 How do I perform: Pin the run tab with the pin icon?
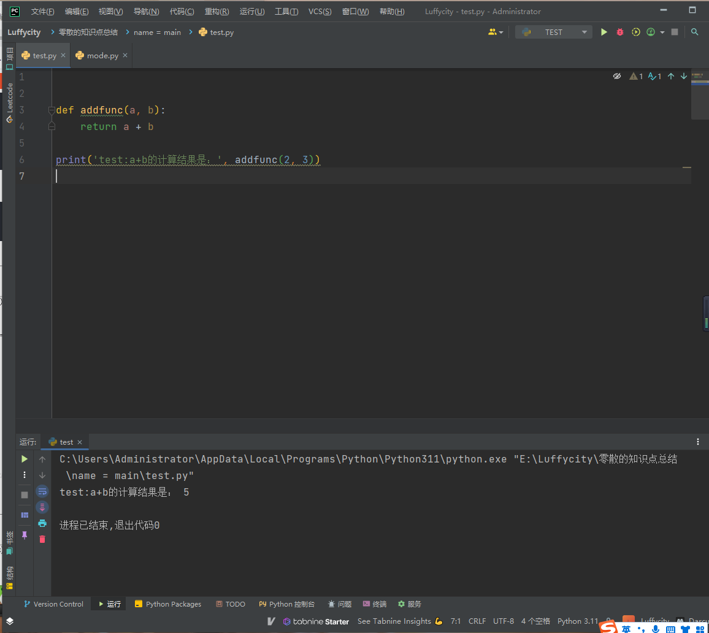(25, 535)
